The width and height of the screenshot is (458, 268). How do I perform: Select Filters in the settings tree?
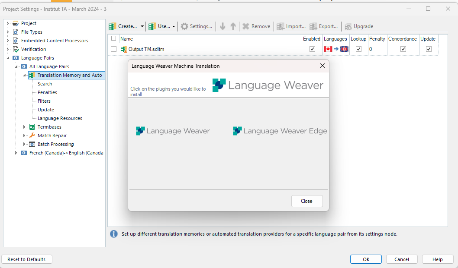point(44,101)
